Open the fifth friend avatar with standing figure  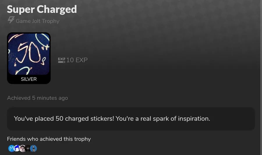coord(33,149)
